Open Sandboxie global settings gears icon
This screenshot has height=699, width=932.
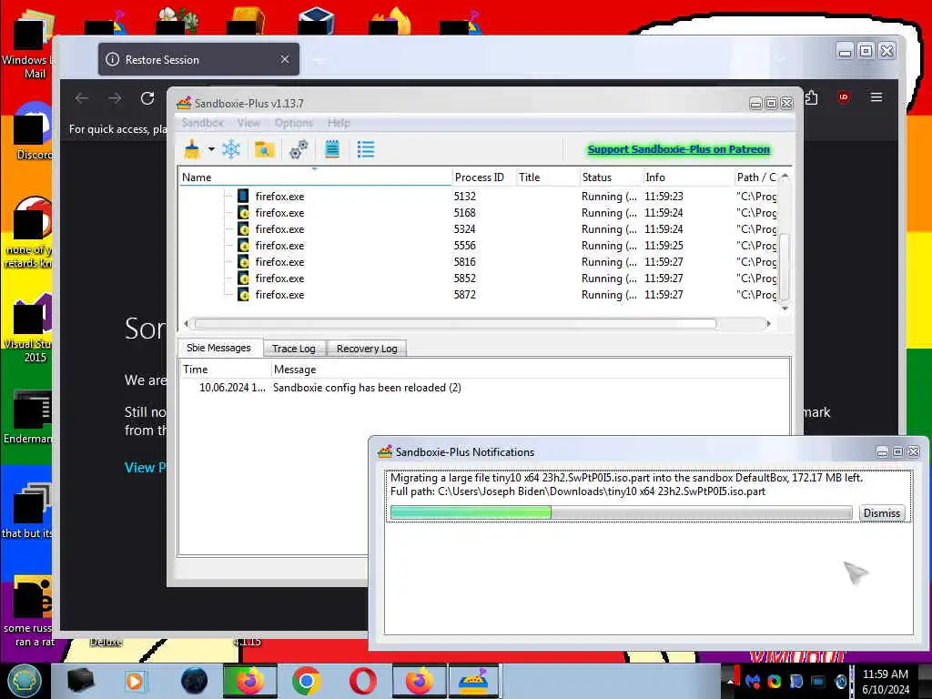pyautogui.click(x=299, y=149)
